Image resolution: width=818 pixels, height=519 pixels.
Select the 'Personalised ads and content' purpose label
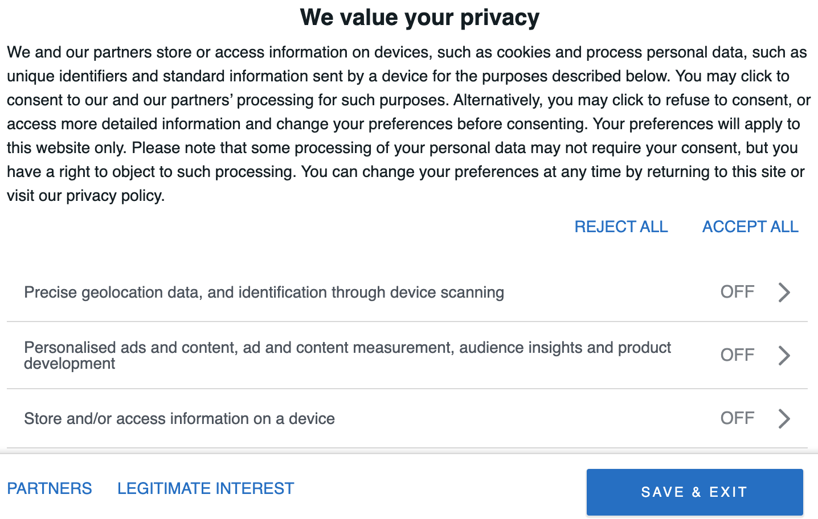pos(347,355)
